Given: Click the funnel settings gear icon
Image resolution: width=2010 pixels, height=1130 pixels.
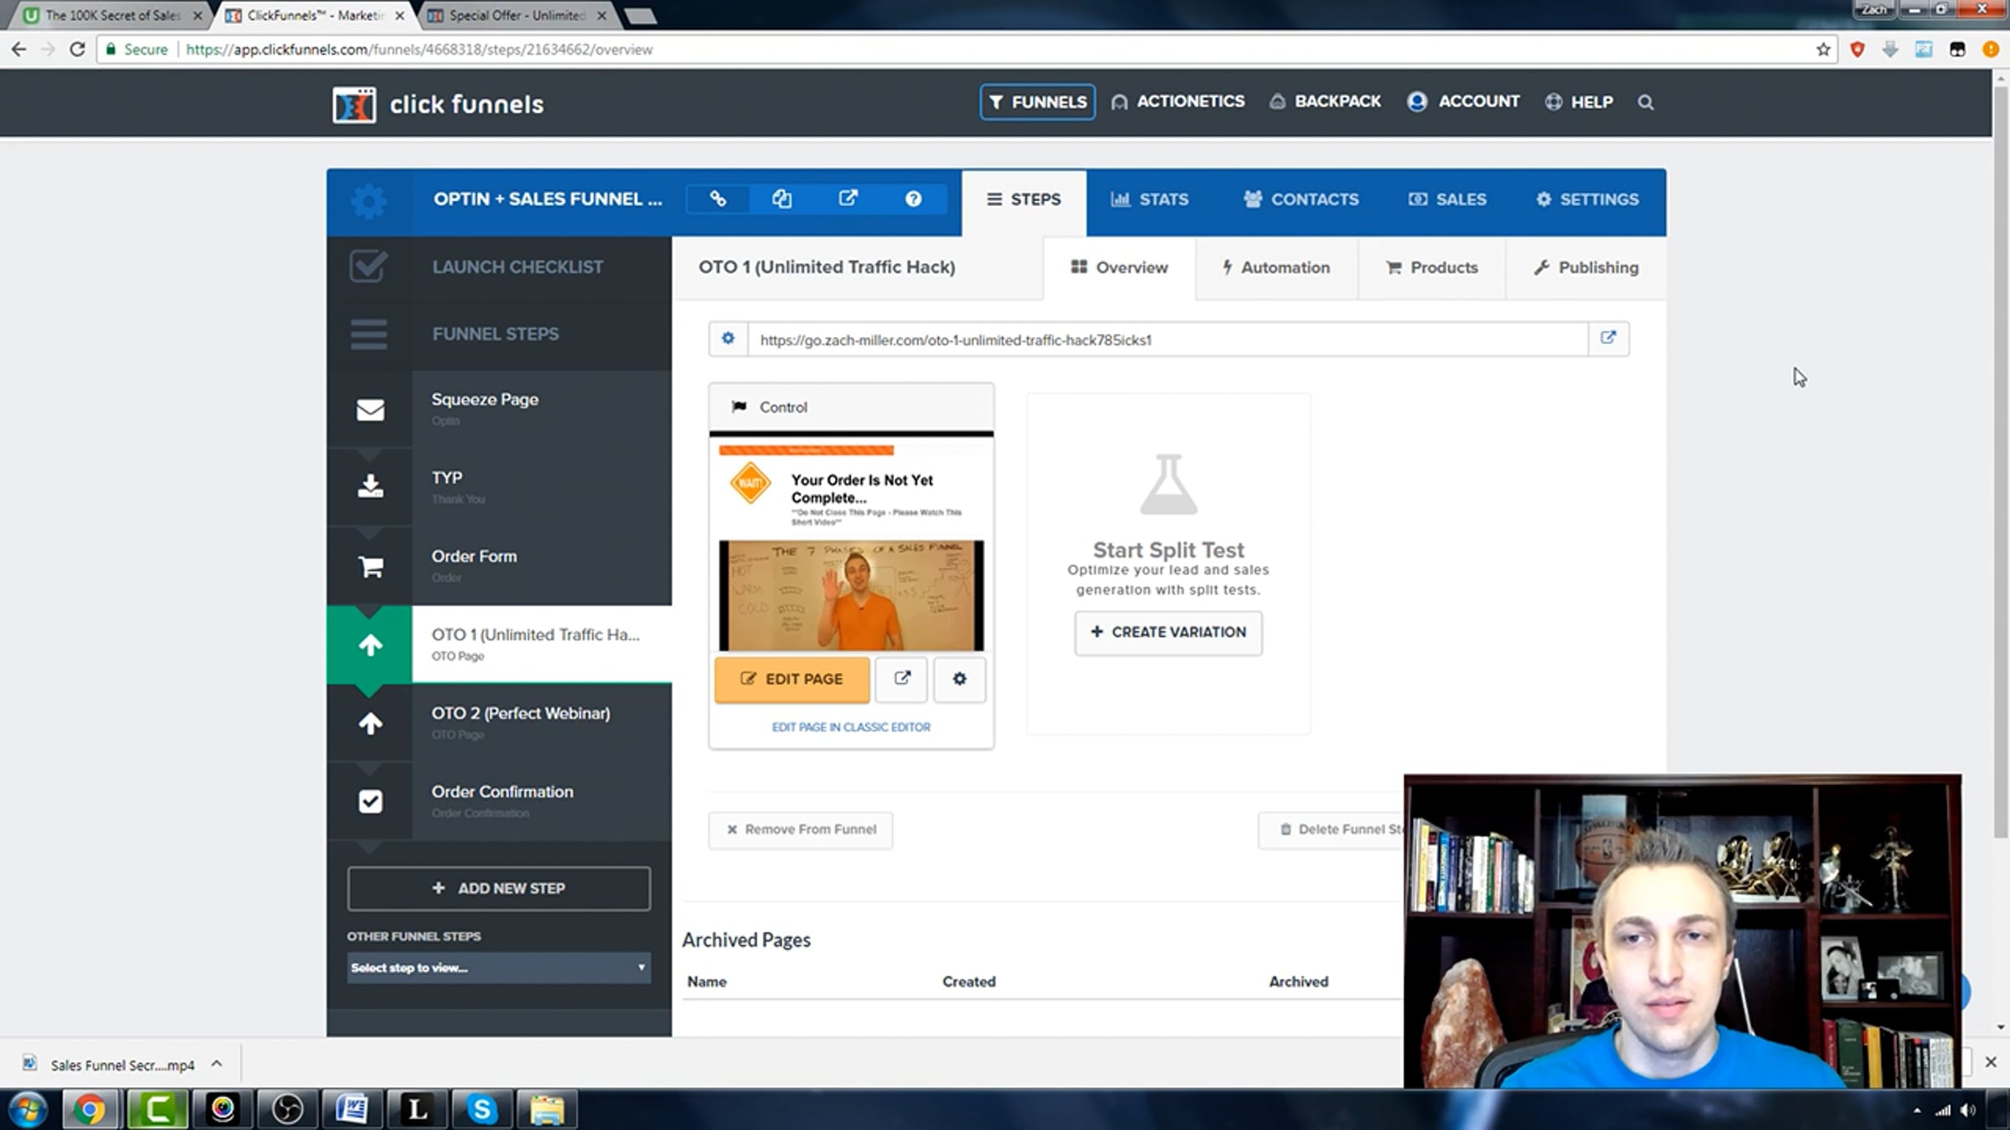Looking at the screenshot, I should coord(368,201).
